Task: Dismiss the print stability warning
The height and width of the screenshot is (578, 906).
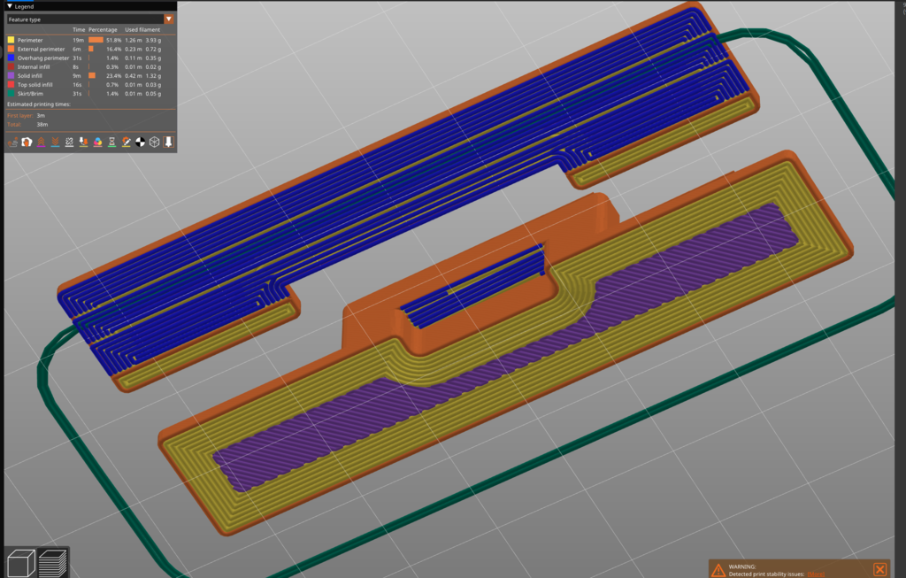Action: [879, 569]
